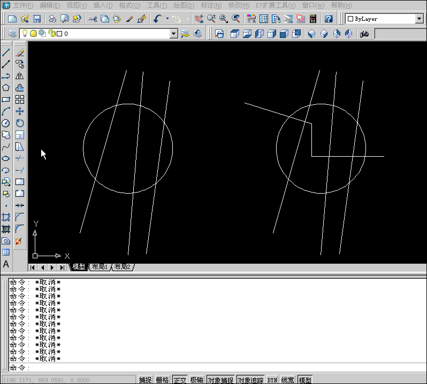Select the Ellipse drawing tool
Screen dimensions: 427x384
pyautogui.click(x=6, y=158)
